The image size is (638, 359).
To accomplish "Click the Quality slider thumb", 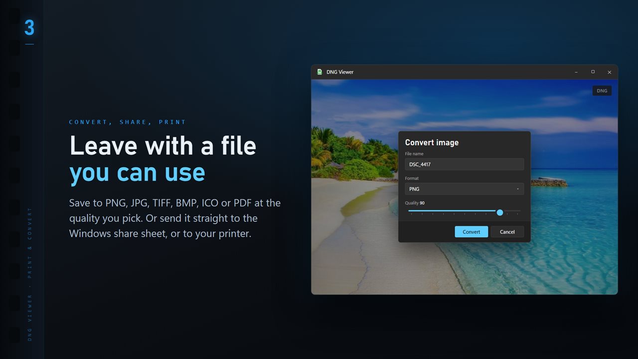I will point(500,212).
